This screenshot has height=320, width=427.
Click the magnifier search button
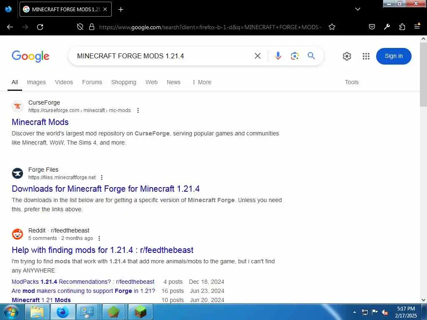pos(311,56)
